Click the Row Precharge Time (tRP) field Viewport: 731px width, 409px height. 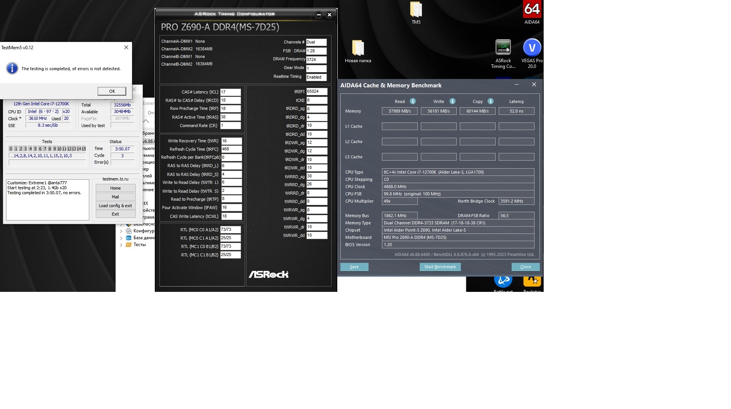230,109
